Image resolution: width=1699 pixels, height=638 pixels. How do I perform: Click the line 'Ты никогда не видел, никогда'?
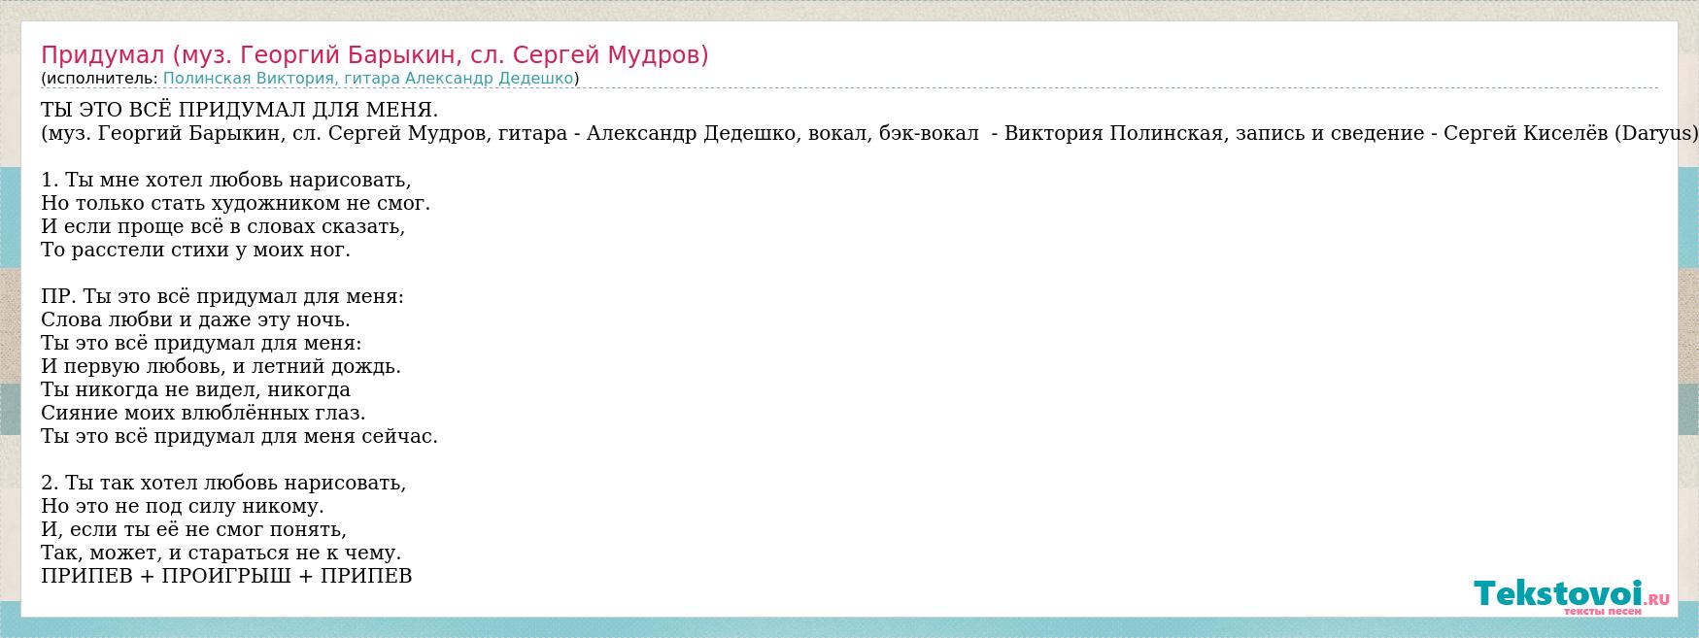[x=196, y=389]
